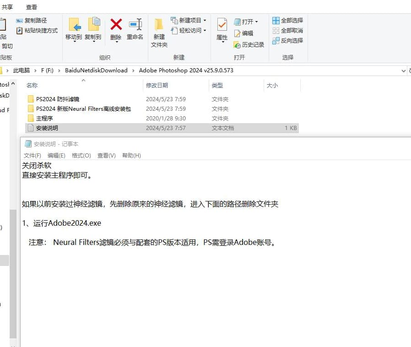
Task: Open the address bar history dropdown
Action: [x=403, y=71]
